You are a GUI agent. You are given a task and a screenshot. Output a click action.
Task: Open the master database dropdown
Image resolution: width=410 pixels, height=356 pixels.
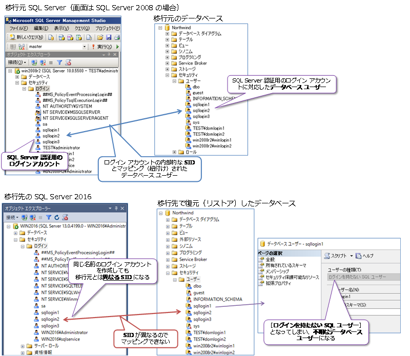[x=84, y=47]
